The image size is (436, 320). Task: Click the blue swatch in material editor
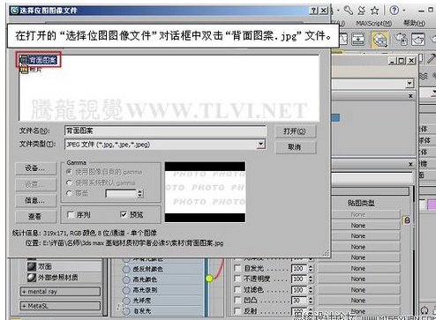pyautogui.click(x=335, y=118)
